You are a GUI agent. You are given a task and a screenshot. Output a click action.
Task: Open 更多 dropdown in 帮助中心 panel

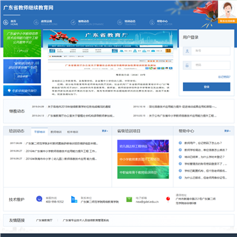pos(227,131)
